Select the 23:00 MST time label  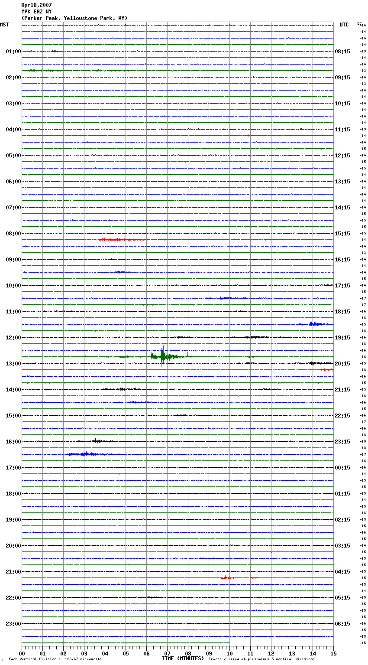pos(13,624)
